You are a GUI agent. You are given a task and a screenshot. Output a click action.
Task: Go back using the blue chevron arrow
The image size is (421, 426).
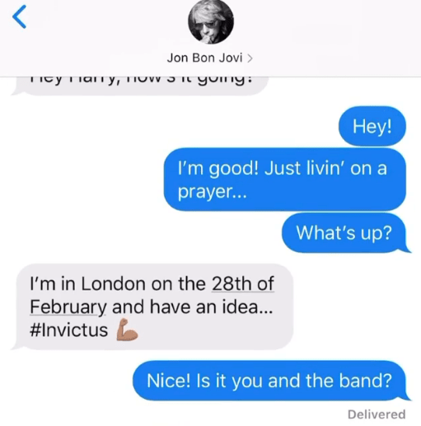(x=19, y=16)
